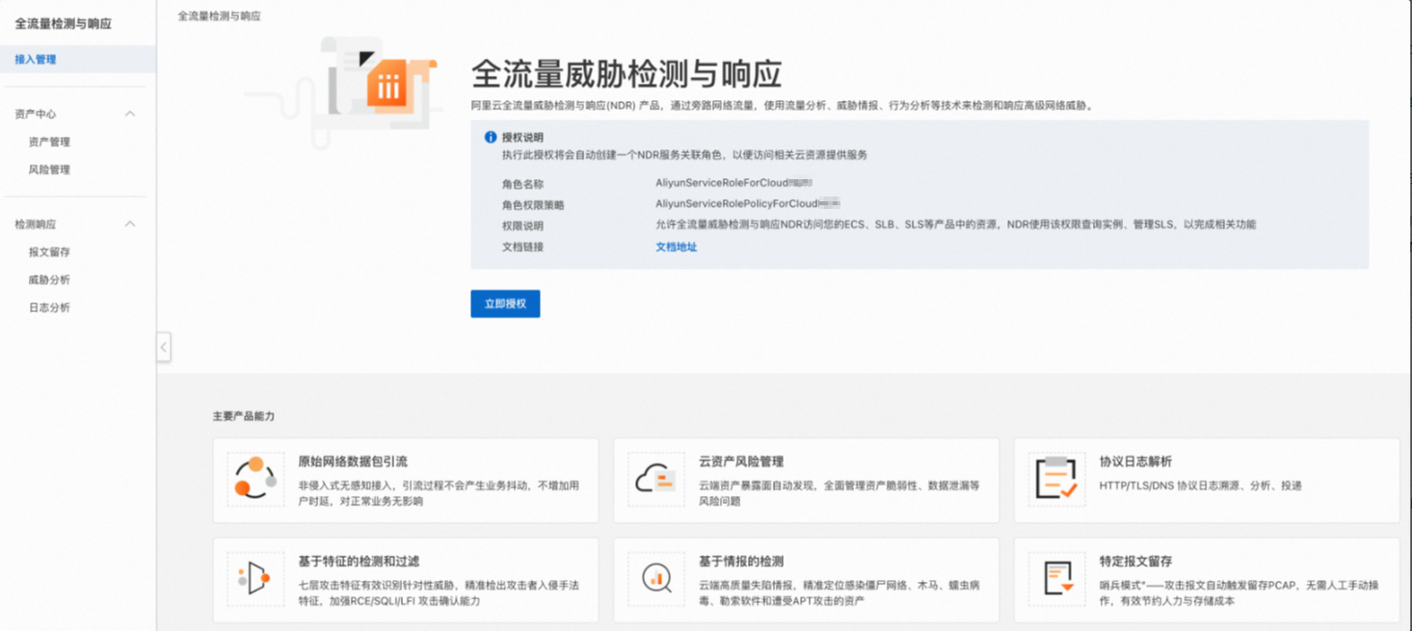Open 风险管理 in the sidebar

pyautogui.click(x=49, y=170)
